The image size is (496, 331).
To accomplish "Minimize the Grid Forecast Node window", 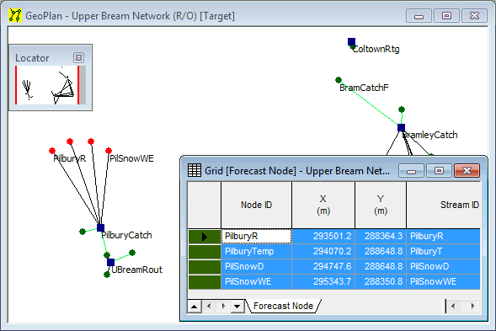I will pyautogui.click(x=411, y=171).
